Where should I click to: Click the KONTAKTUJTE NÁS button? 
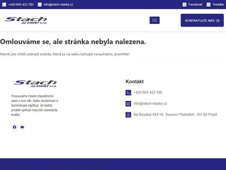tap(202, 20)
